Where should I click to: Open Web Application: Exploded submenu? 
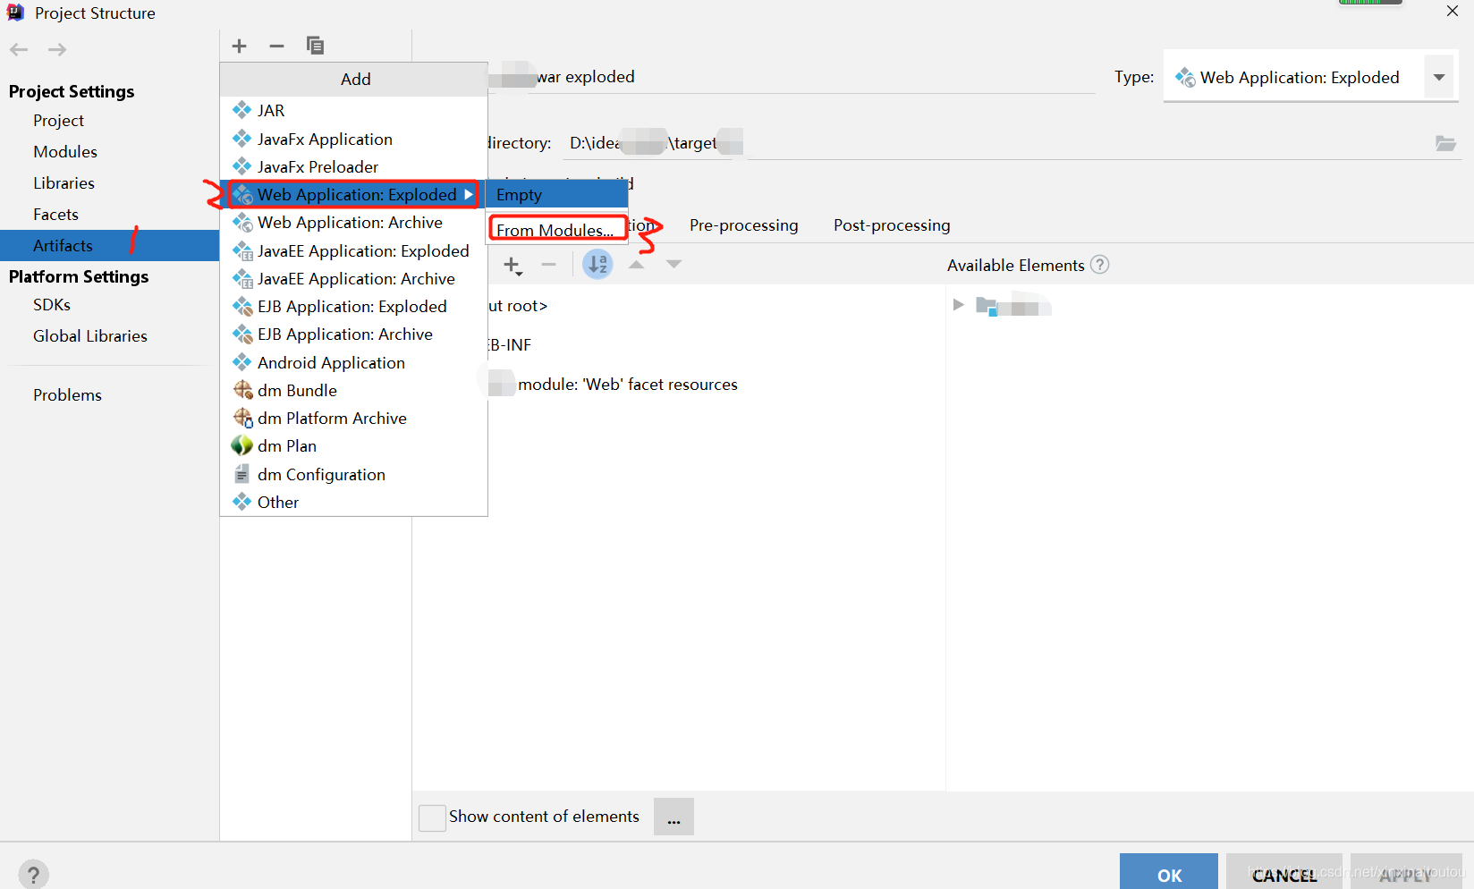pyautogui.click(x=356, y=194)
